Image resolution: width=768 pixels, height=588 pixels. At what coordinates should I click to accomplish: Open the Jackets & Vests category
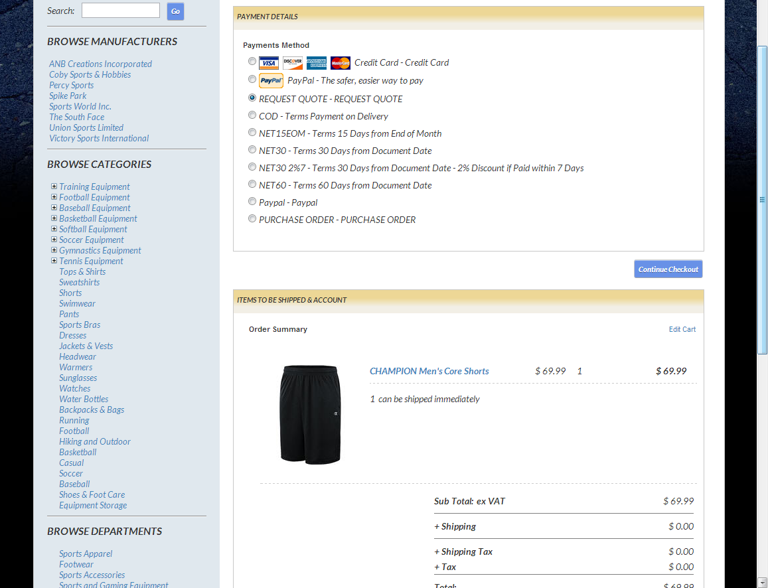pos(86,346)
